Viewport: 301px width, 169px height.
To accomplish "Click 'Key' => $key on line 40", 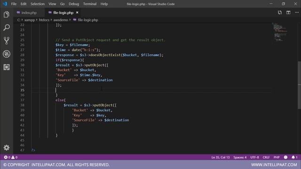I will click(89, 115).
